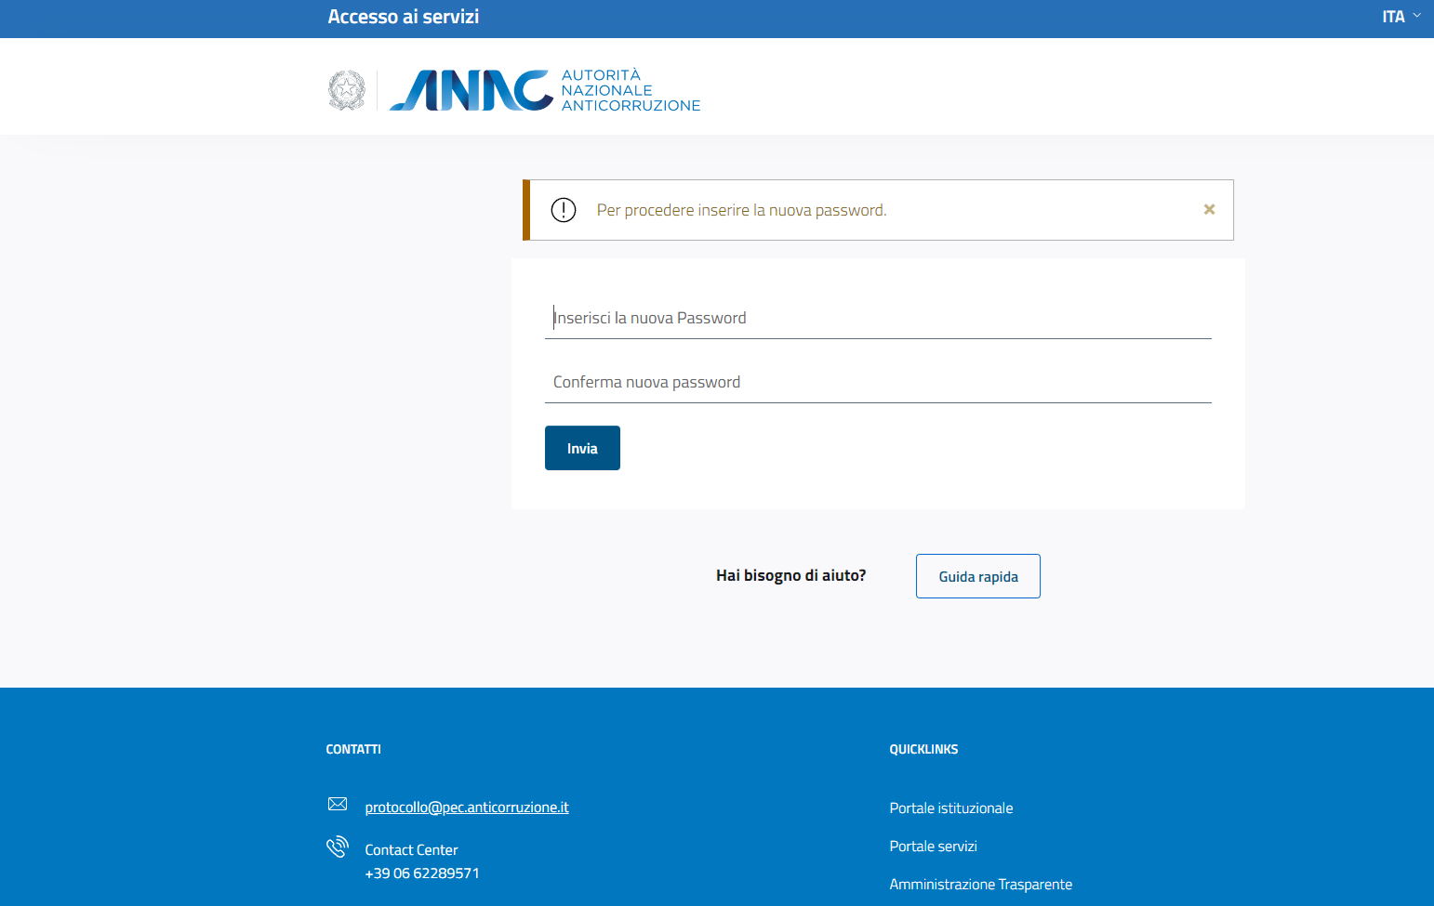The width and height of the screenshot is (1434, 906).
Task: Click the envelope icon under Contatti
Action: coord(338,804)
